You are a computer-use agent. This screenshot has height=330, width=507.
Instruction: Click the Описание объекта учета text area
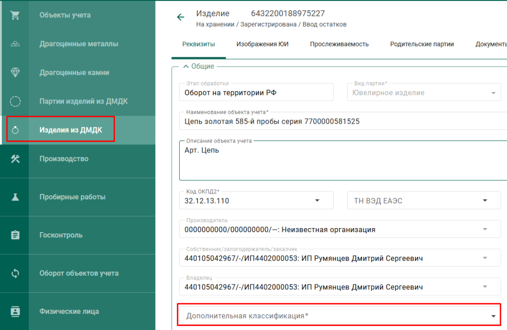[343, 161]
